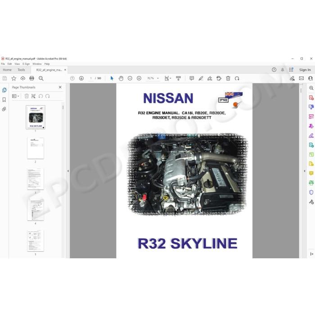Upload the file with the cloud icon
The width and height of the screenshot is (315, 315).
(22, 78)
